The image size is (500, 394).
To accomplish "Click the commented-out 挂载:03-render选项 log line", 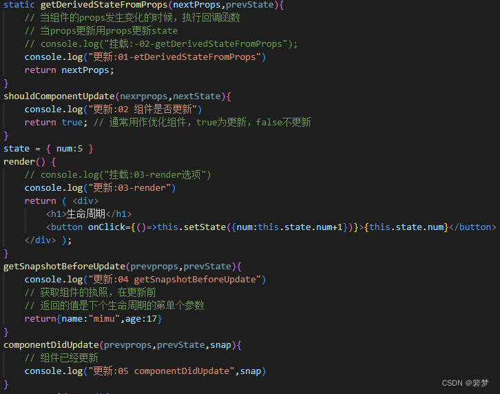I will click(118, 175).
